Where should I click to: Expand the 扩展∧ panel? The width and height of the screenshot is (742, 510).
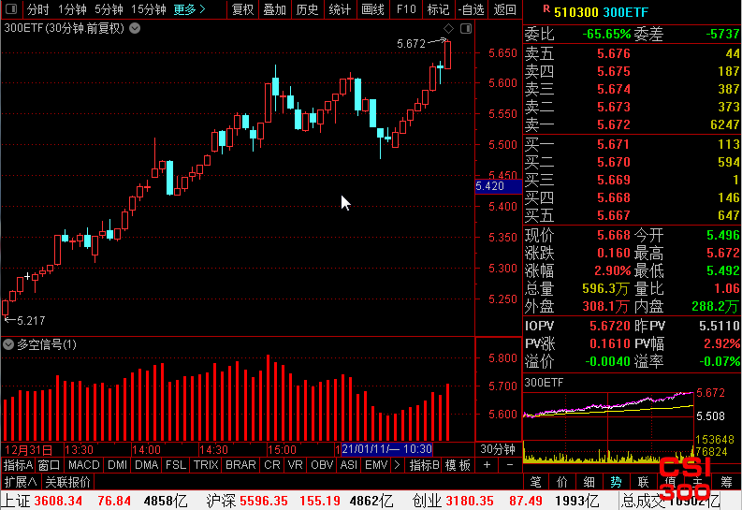[21, 482]
